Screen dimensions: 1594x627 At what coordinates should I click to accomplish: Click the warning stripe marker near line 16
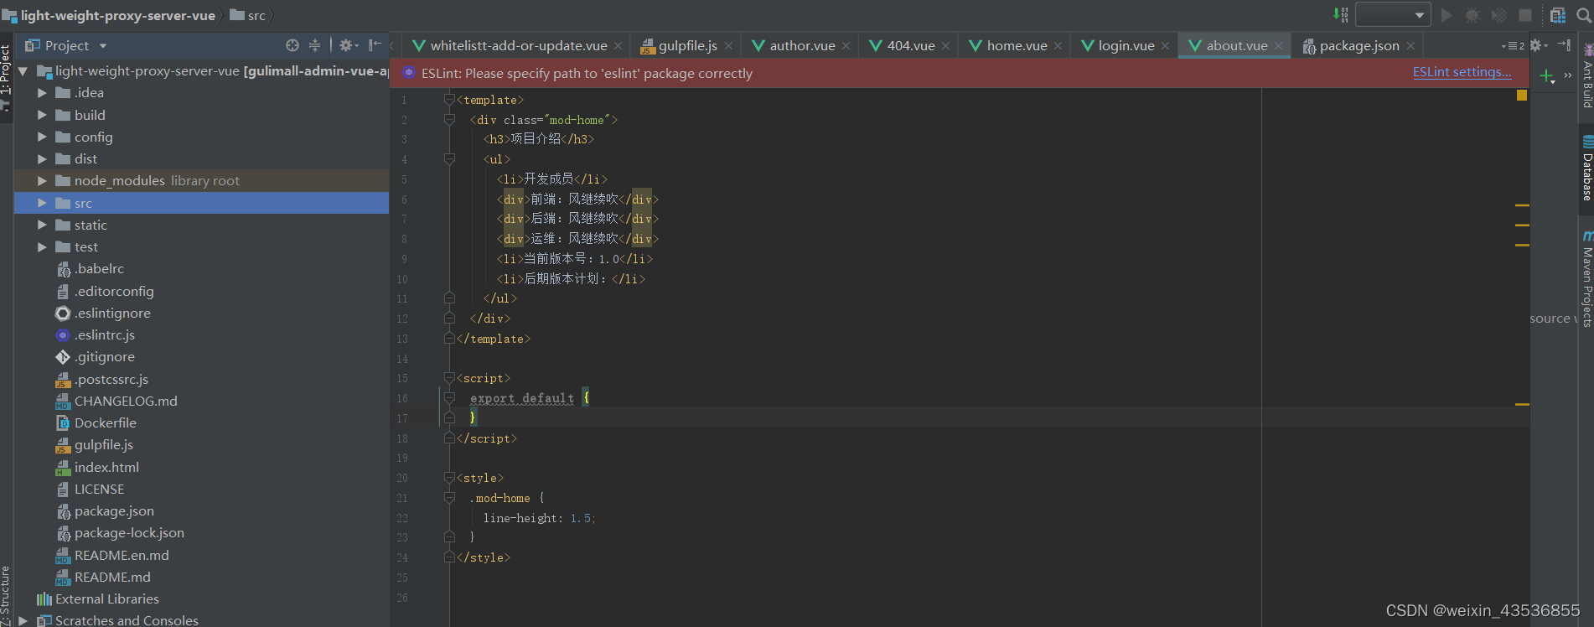point(1522,404)
